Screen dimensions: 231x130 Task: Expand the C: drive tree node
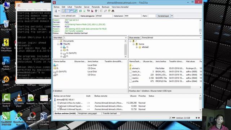click(61, 47)
